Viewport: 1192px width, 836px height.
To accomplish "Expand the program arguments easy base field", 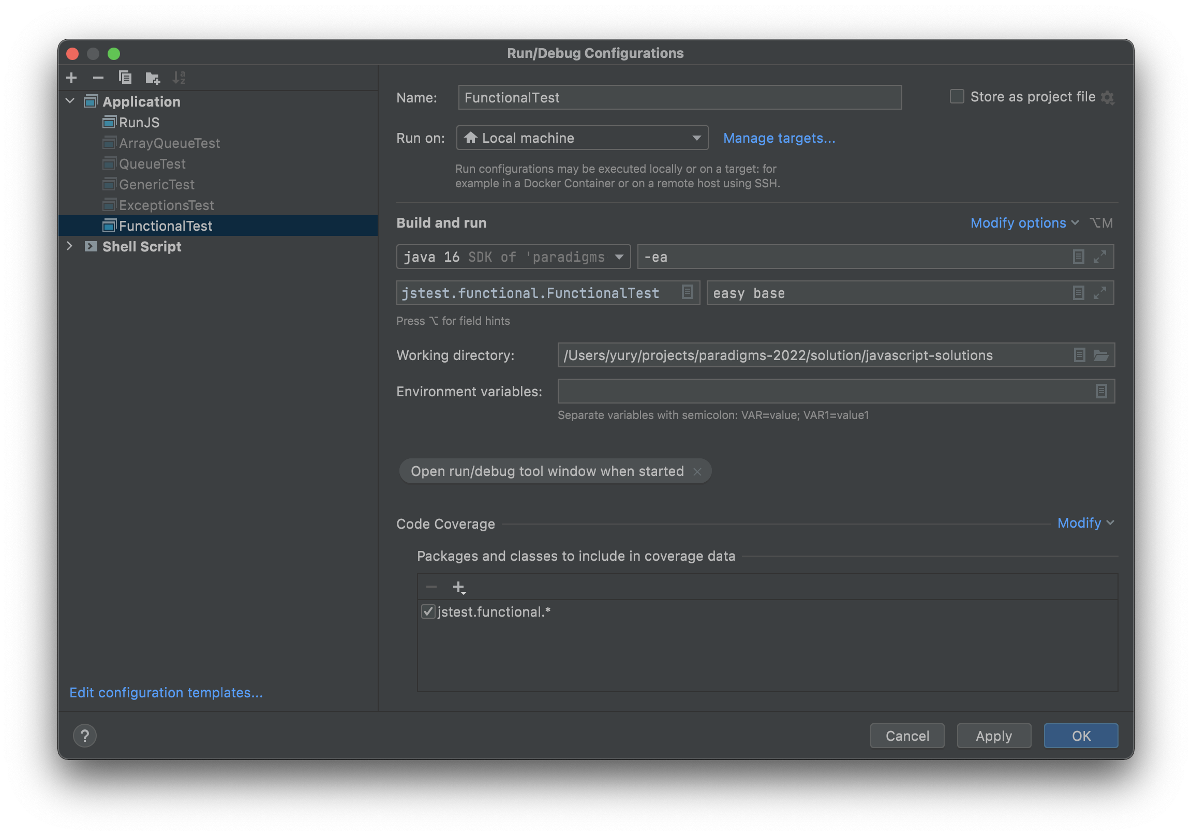I will 1099,293.
